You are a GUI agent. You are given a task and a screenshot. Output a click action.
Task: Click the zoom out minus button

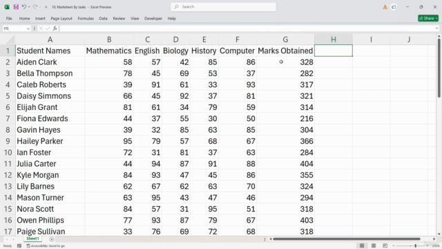pyautogui.click(x=394, y=246)
